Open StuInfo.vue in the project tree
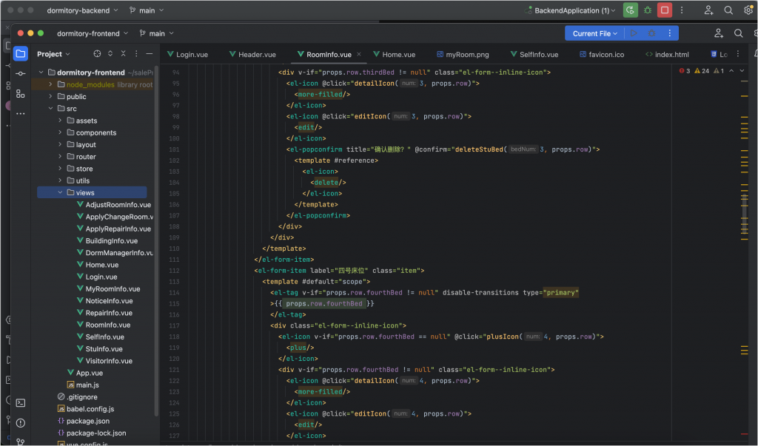This screenshot has height=446, width=758. pos(104,348)
